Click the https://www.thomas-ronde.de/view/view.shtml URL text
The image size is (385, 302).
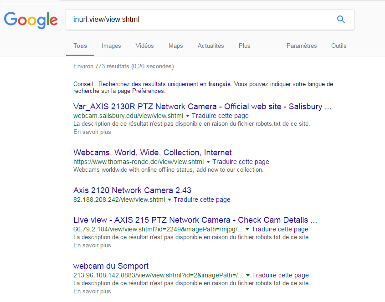139,162
